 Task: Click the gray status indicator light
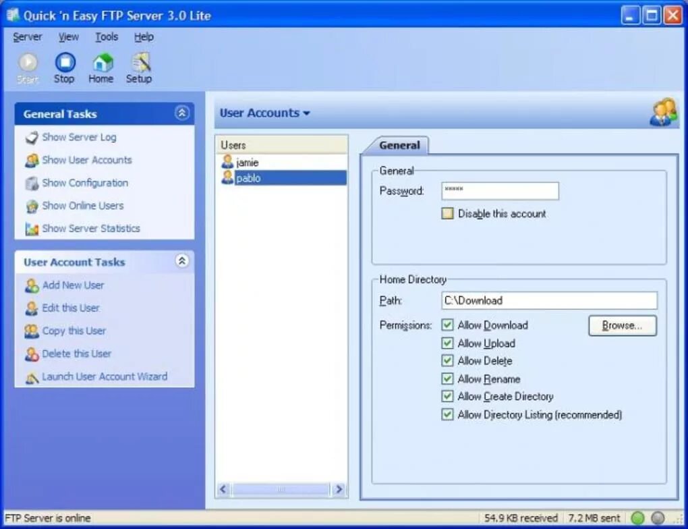point(657,518)
